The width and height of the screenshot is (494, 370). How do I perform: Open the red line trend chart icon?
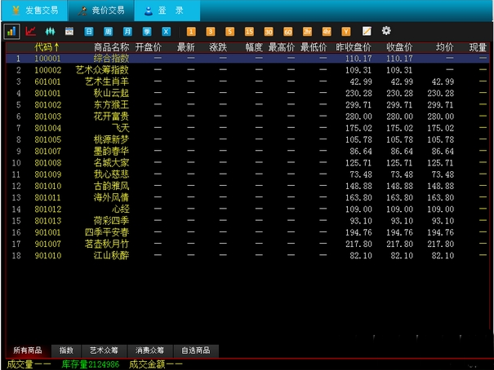[31, 31]
